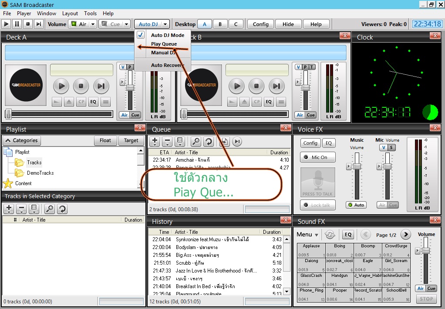Open the EQ on Deck A
The image size is (445, 309).
93,102
